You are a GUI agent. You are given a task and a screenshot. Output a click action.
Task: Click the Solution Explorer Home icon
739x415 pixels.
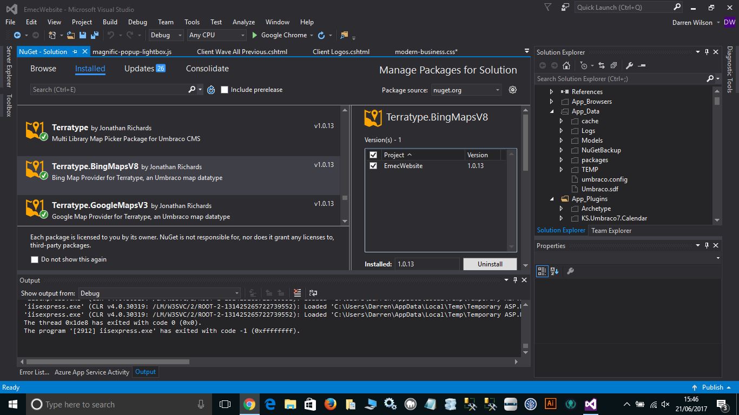coord(566,65)
